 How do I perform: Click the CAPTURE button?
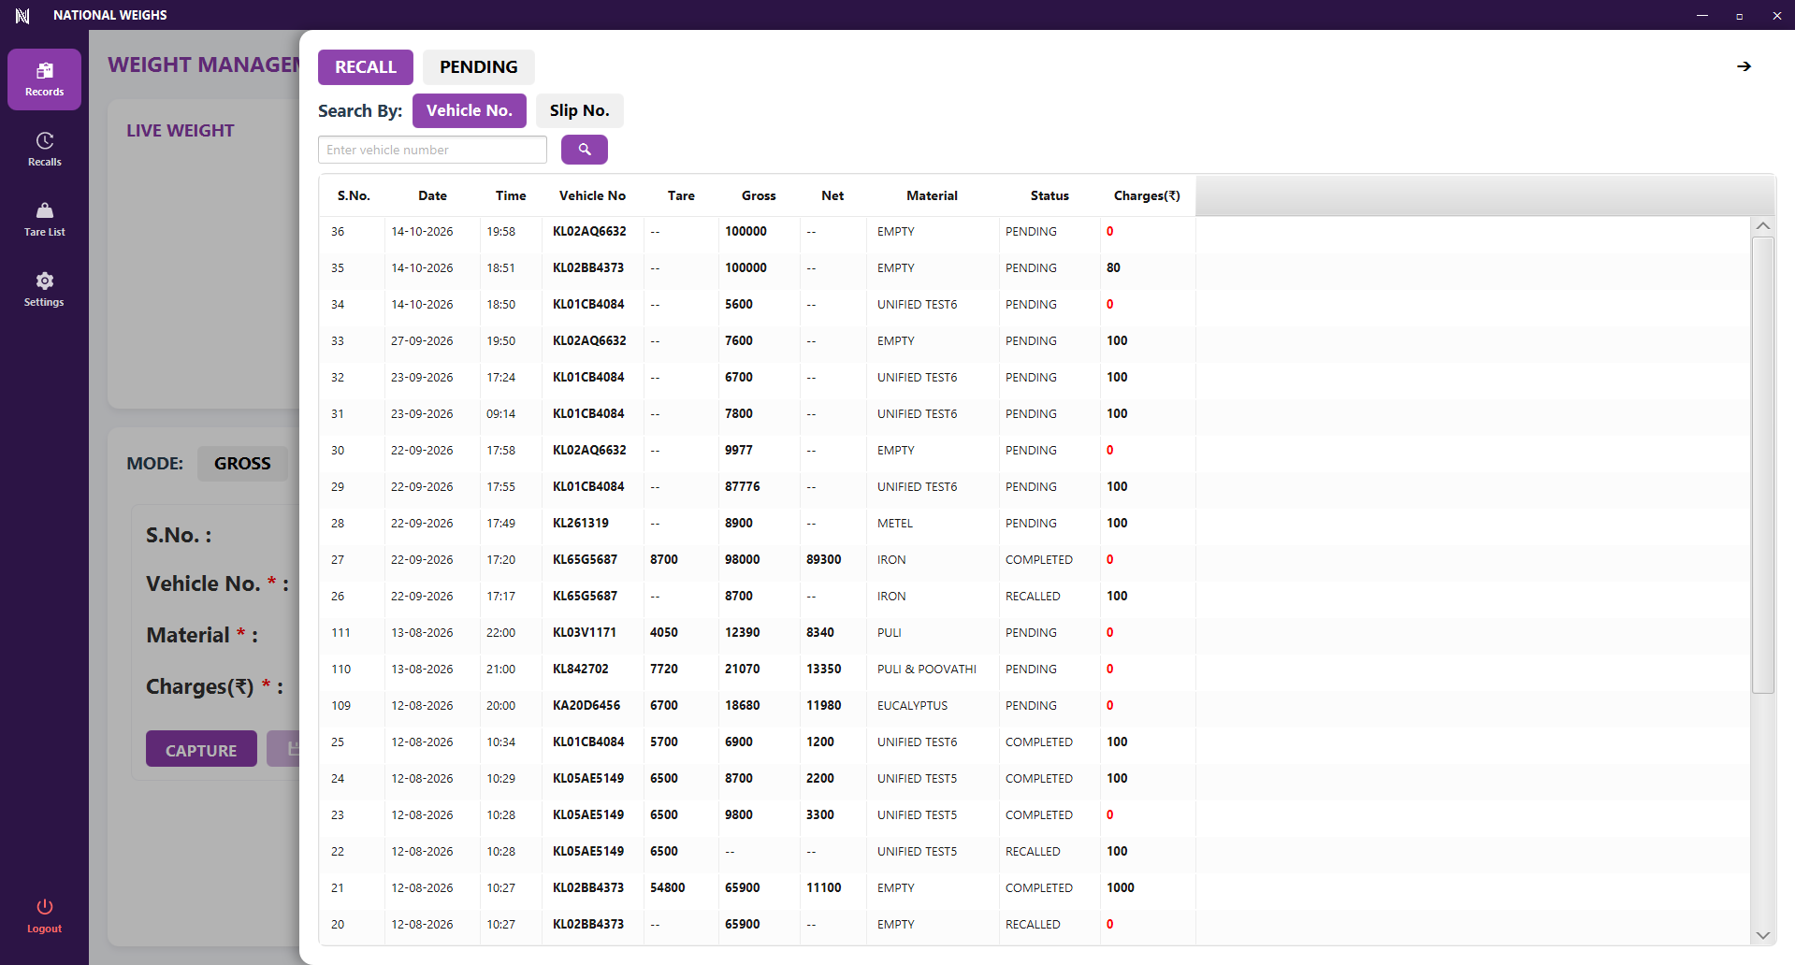pyautogui.click(x=201, y=749)
